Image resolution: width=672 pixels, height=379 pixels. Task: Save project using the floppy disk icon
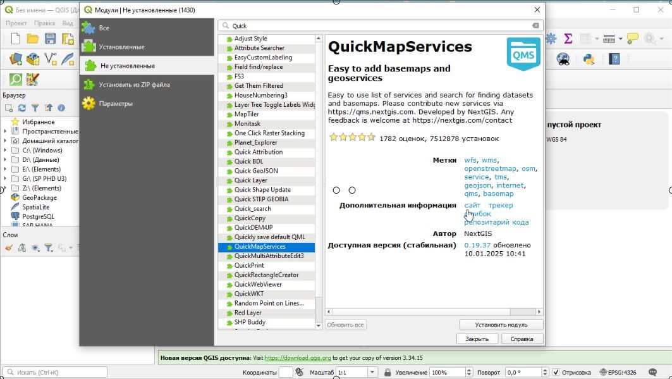tap(50, 39)
